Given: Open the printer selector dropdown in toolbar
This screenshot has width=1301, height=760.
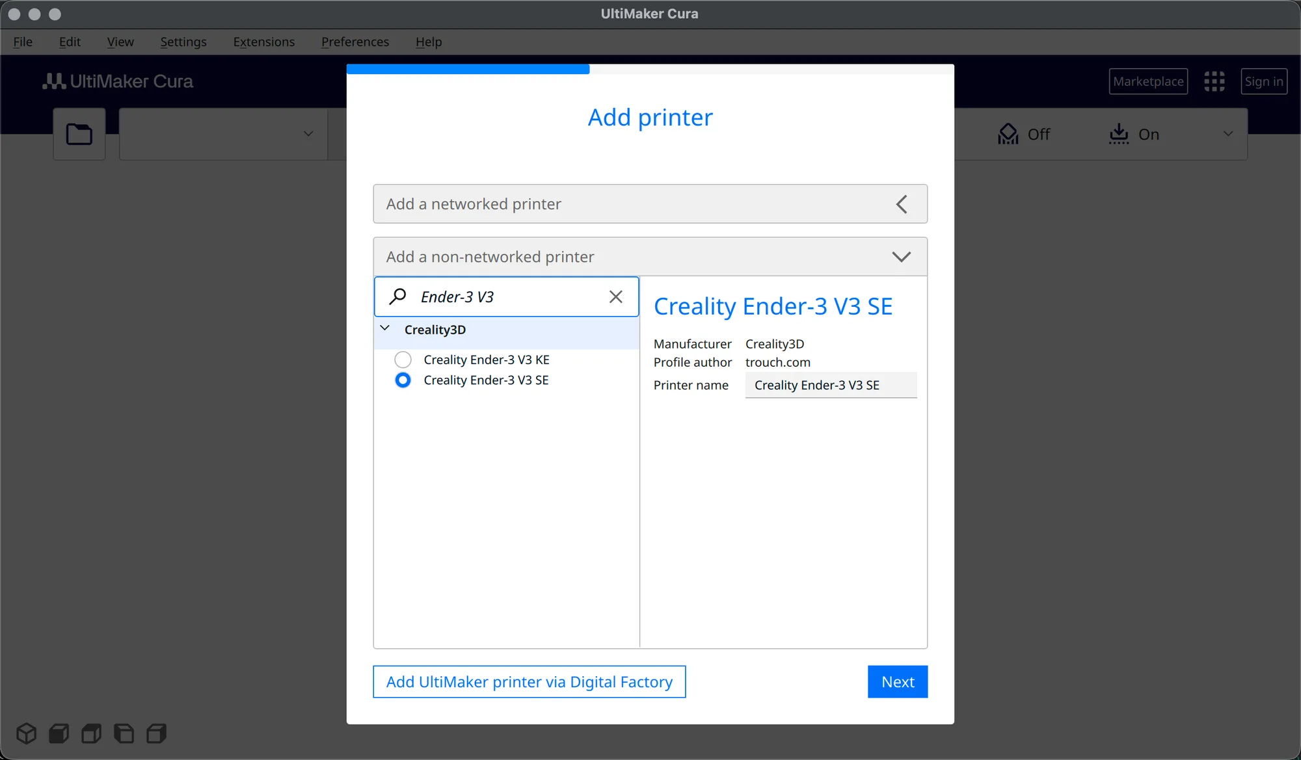Looking at the screenshot, I should [223, 134].
